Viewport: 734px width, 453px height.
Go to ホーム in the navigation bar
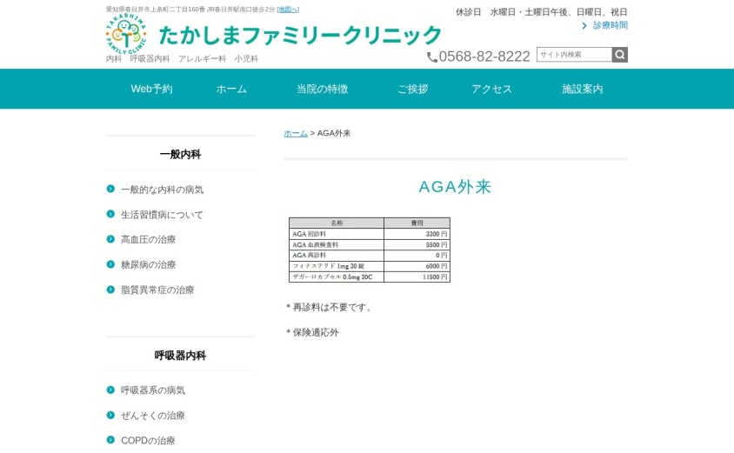pos(231,89)
